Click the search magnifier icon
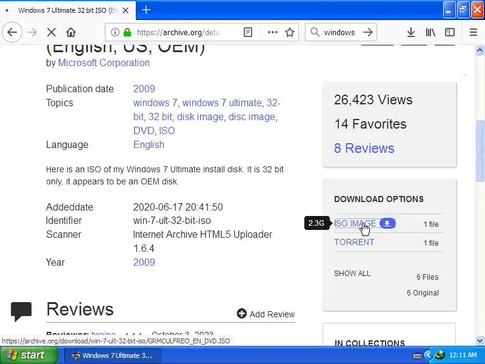The width and height of the screenshot is (485, 364). (x=315, y=32)
